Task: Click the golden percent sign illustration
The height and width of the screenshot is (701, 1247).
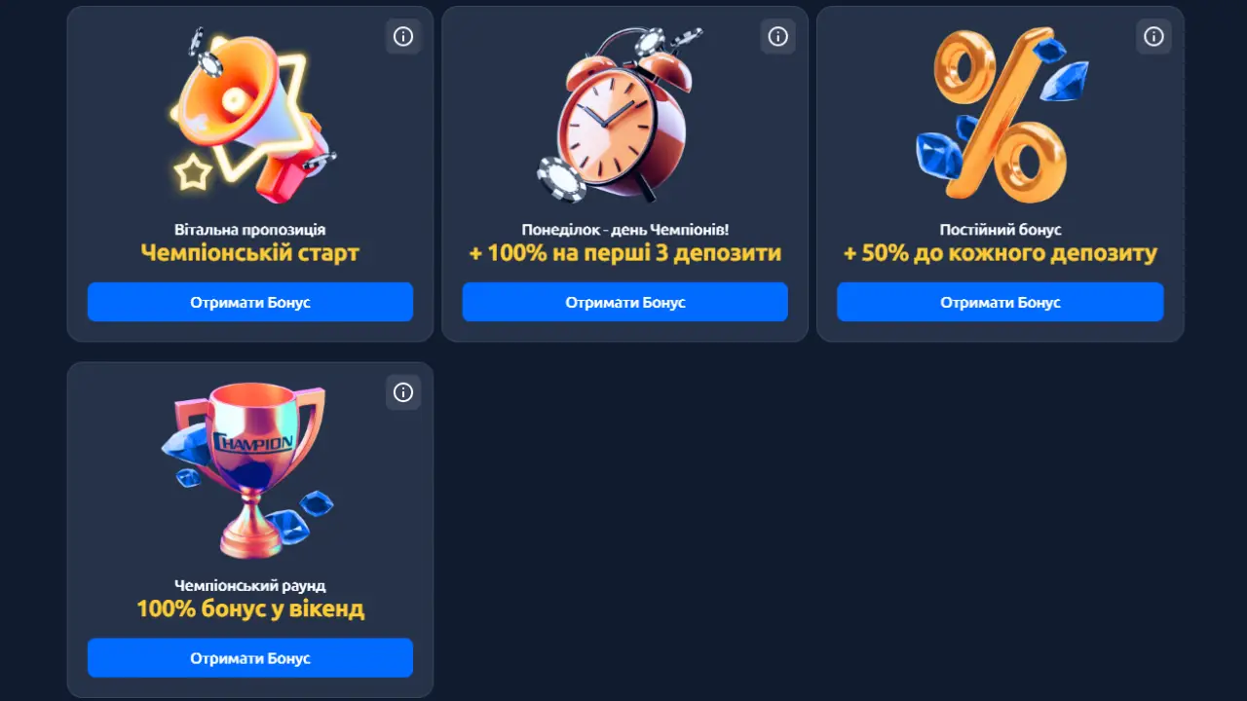Action: [x=1001, y=115]
